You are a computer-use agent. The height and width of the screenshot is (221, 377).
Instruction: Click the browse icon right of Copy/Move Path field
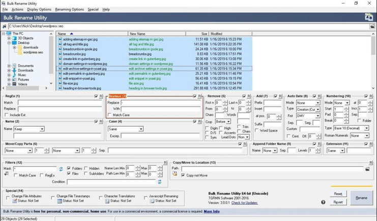[x=367, y=169]
